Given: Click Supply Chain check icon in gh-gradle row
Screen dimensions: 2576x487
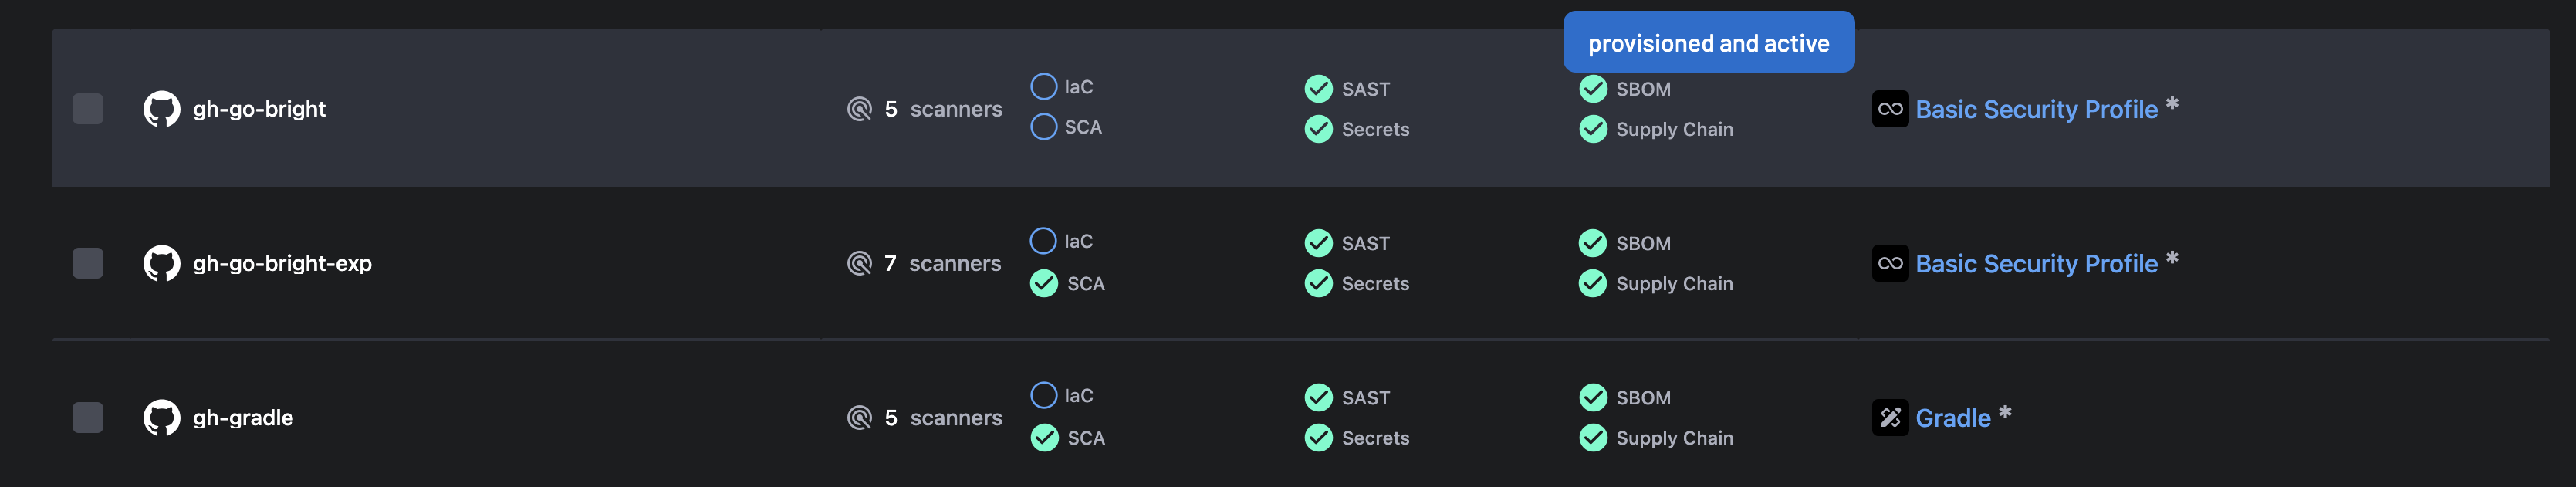Looking at the screenshot, I should [x=1592, y=438].
